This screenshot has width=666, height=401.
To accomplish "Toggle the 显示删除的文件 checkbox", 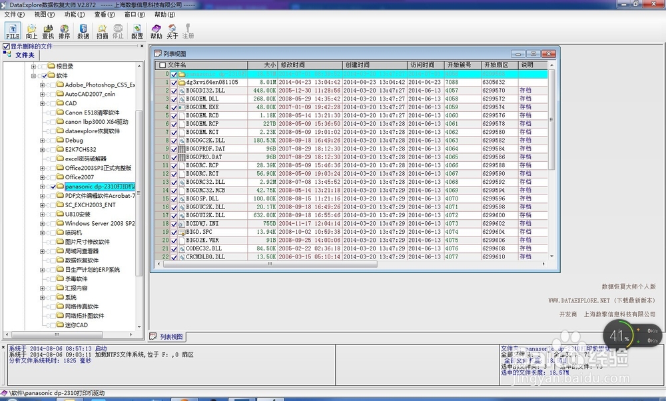I will coord(6,47).
